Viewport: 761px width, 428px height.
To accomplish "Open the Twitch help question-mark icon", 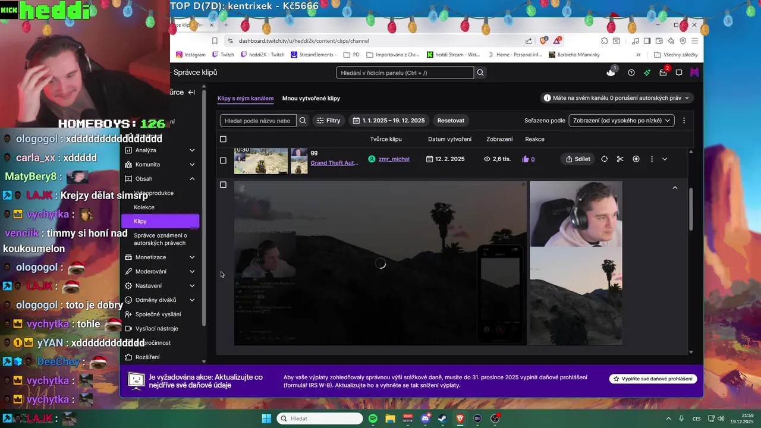I will click(631, 73).
